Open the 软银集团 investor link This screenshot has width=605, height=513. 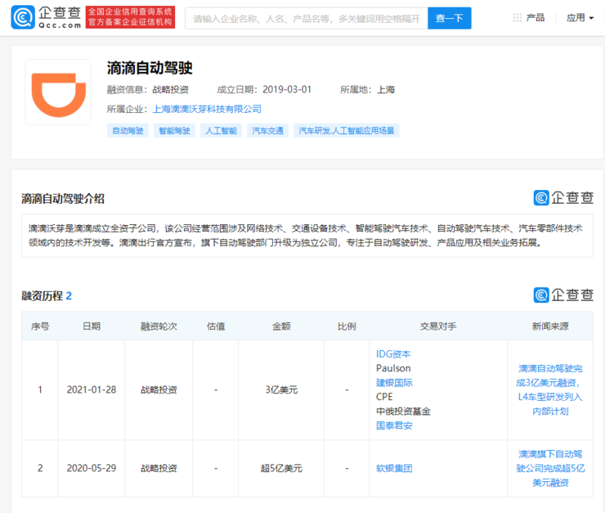(394, 469)
